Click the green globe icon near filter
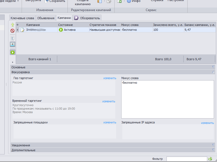This screenshot has height=162, width=217. click(x=210, y=159)
